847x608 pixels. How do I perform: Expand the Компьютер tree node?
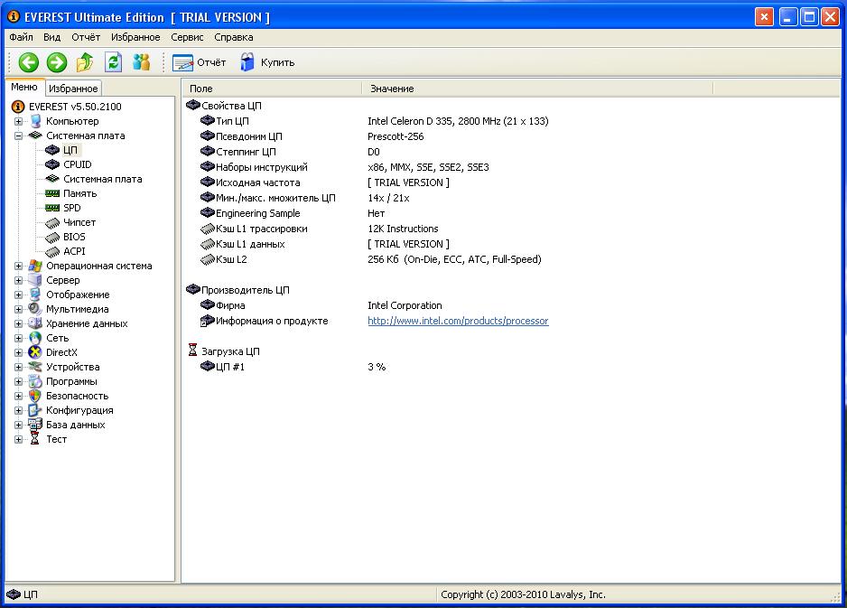(x=18, y=121)
